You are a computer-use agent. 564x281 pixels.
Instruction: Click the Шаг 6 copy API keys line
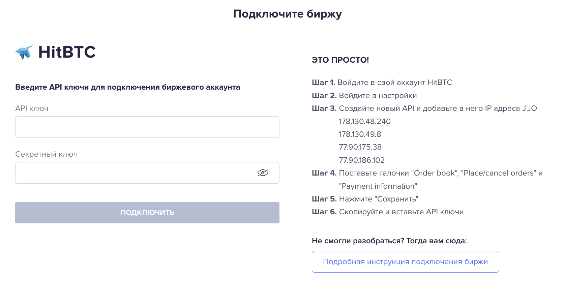pos(388,212)
